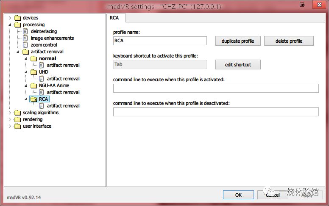Select 'artifact removal' under UHD profile
This screenshot has height=206, width=329.
[63, 79]
